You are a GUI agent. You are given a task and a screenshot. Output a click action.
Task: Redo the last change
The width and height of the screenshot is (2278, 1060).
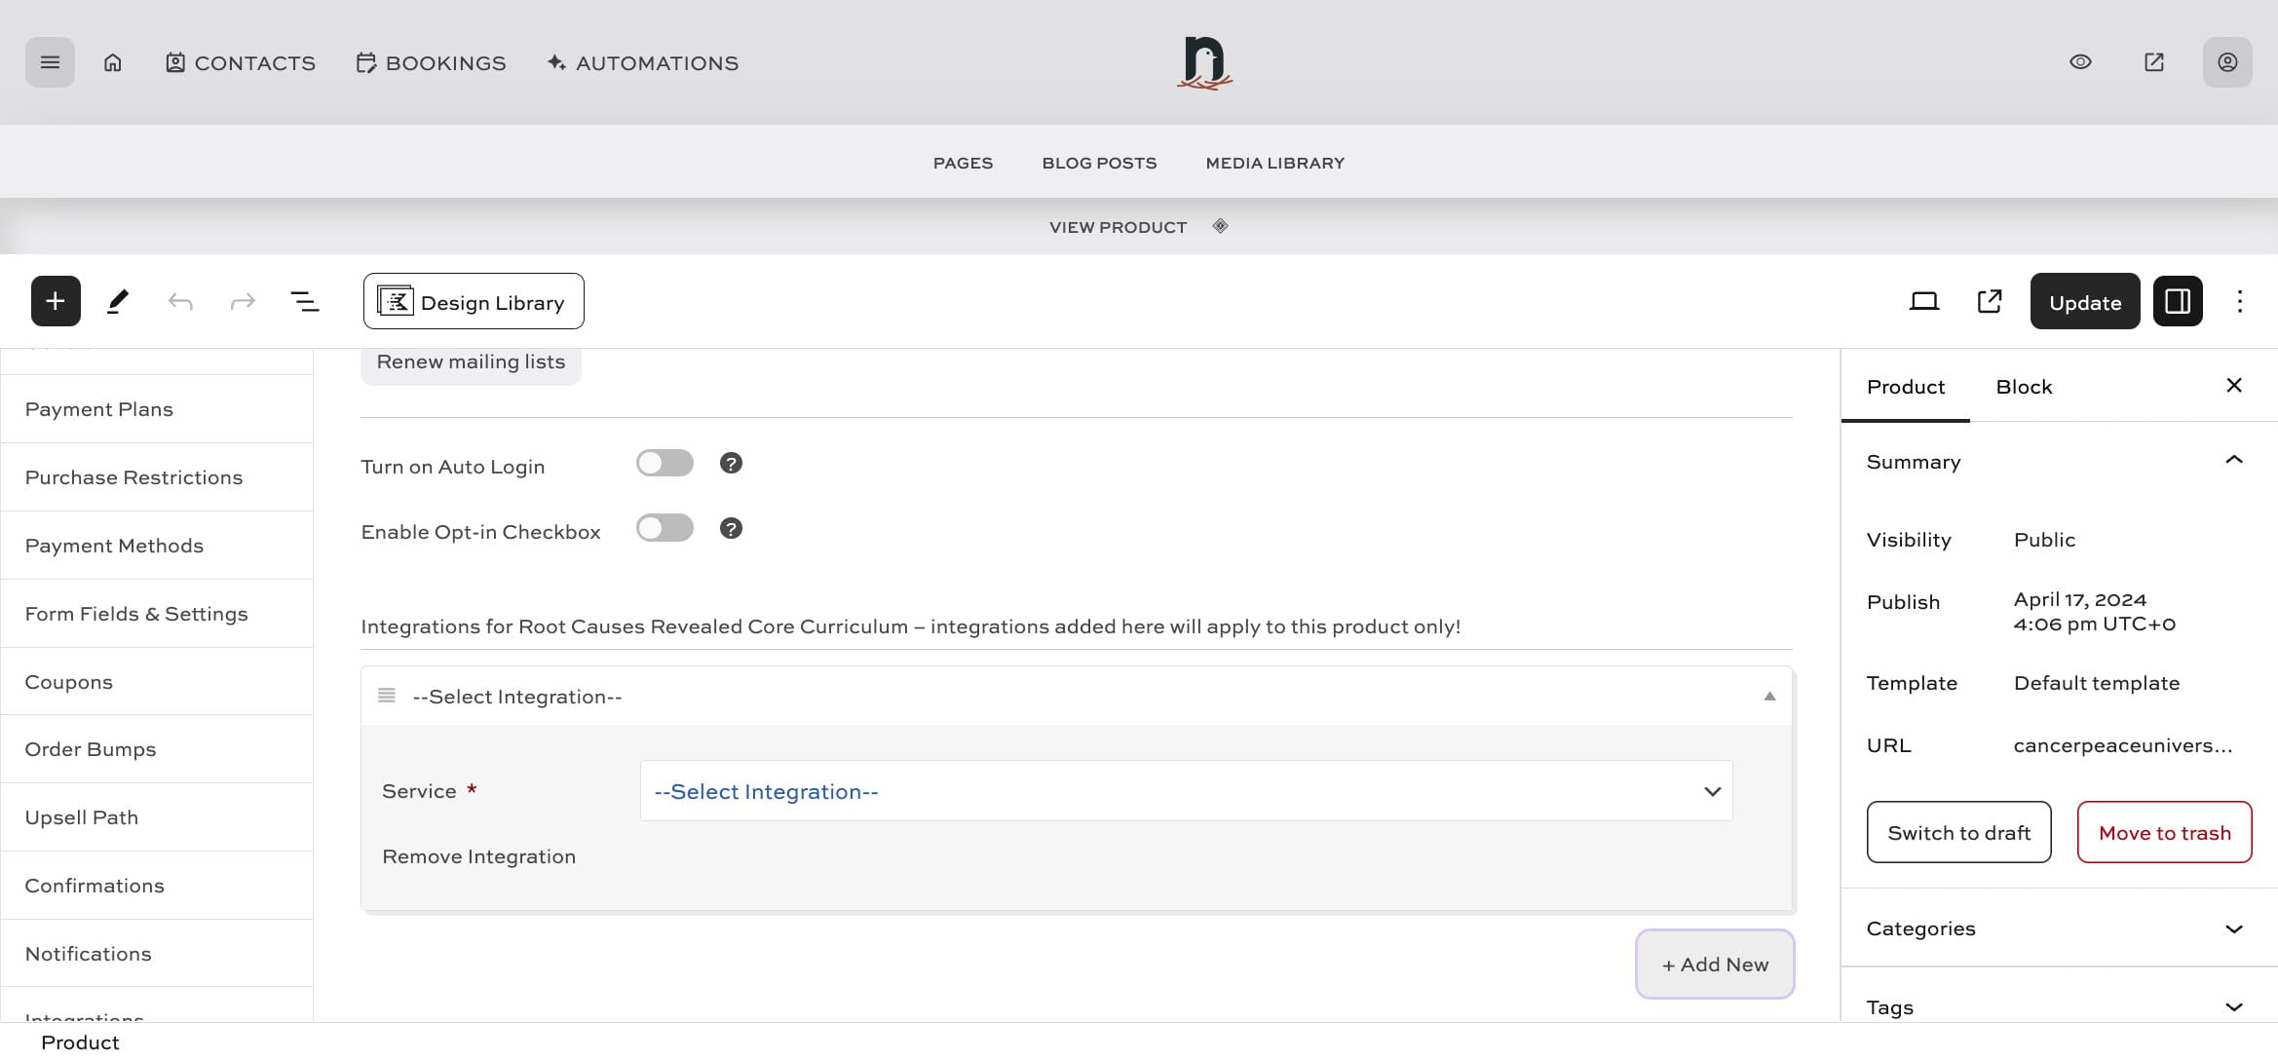242,300
